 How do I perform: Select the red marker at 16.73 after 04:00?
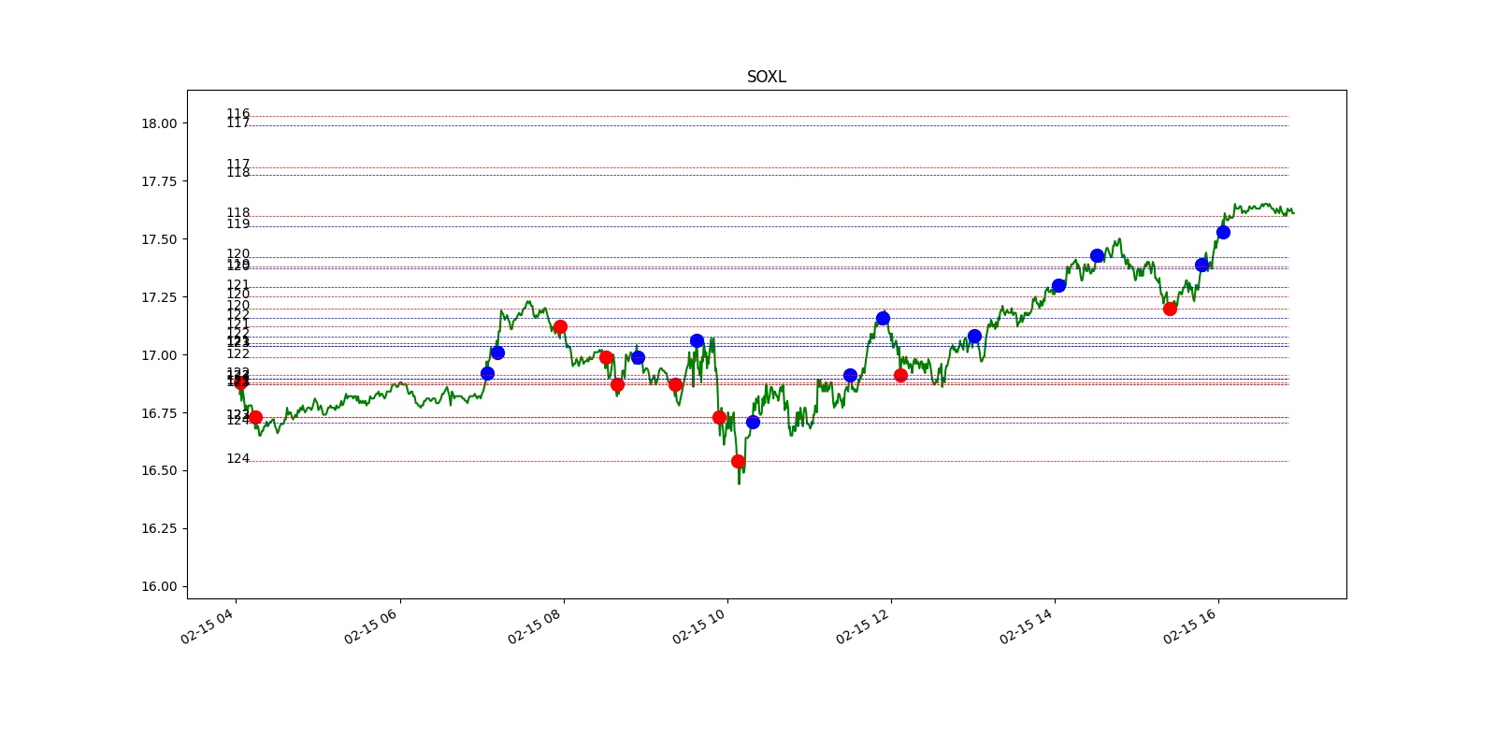coord(255,417)
